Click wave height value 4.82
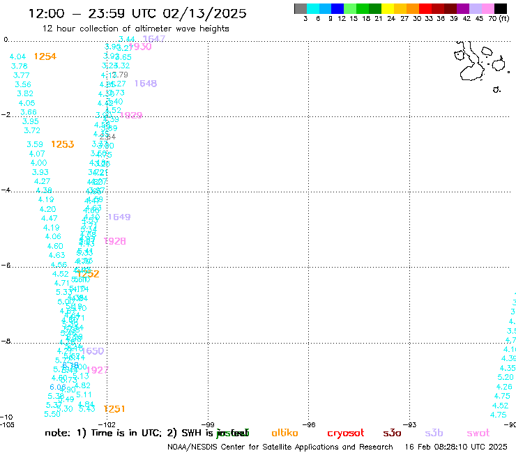This screenshot has width=516, height=453. [x=82, y=385]
